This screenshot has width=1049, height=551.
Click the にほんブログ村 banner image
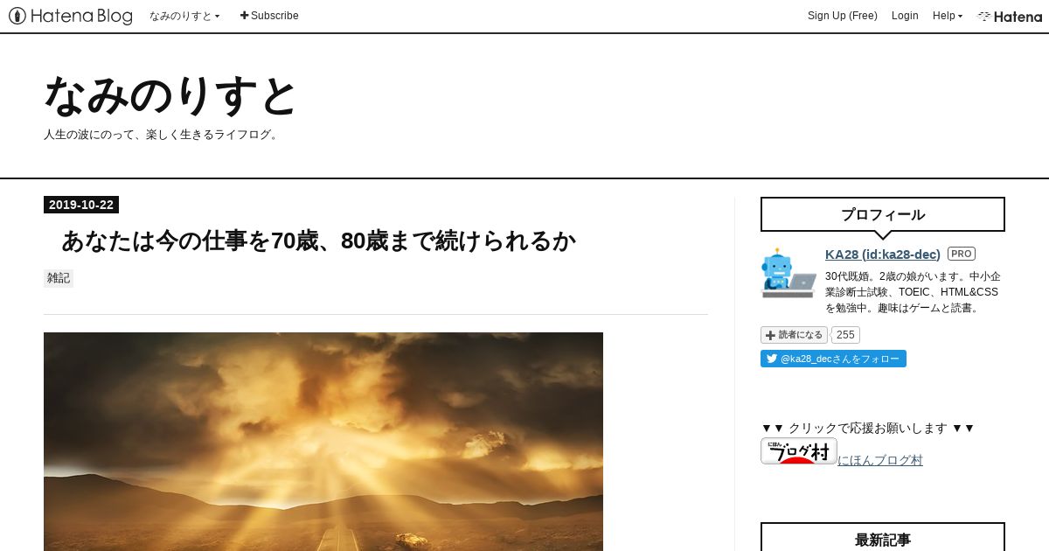(799, 450)
